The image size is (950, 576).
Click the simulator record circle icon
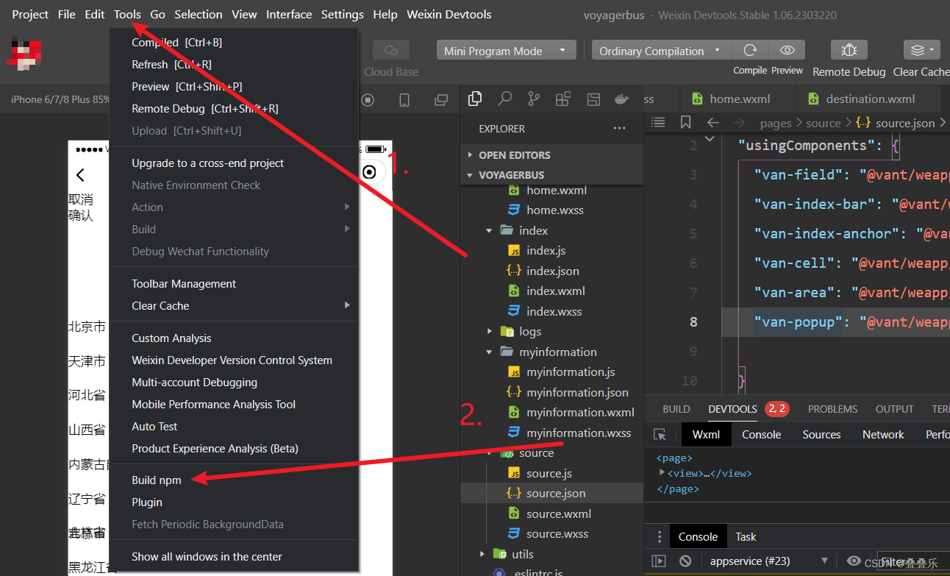368,99
